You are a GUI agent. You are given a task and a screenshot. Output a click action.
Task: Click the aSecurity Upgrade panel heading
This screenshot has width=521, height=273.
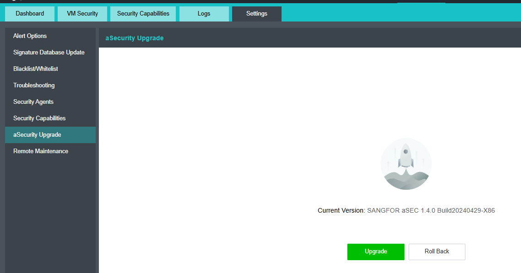(135, 38)
